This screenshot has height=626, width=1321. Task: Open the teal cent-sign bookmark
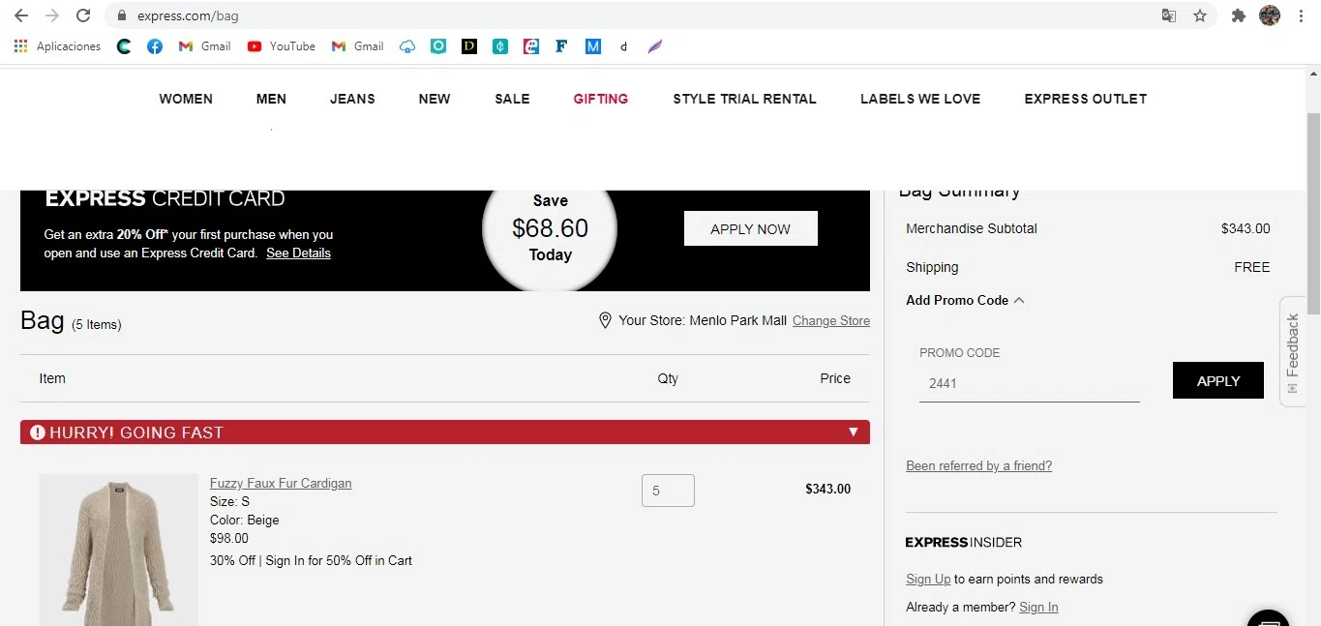click(x=500, y=45)
